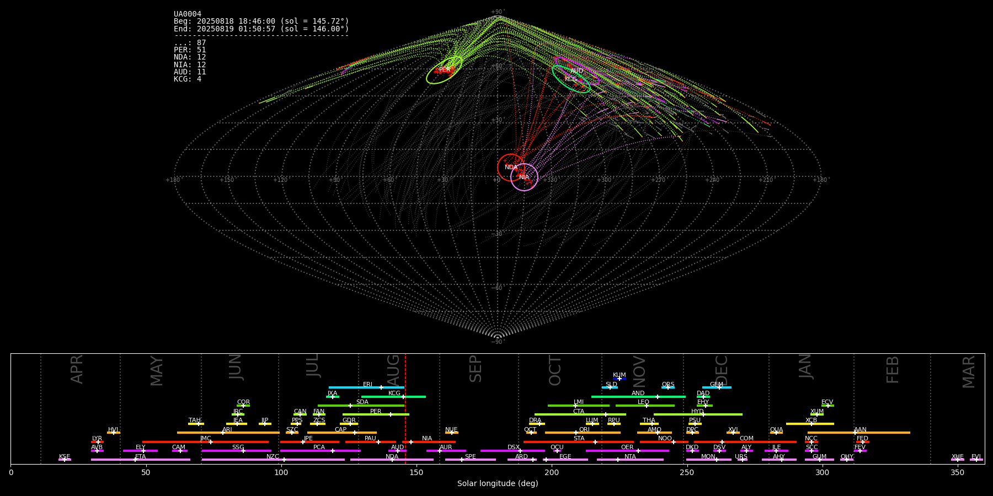
Task: Click the -60 latitude label on the map
Action: coord(497,288)
